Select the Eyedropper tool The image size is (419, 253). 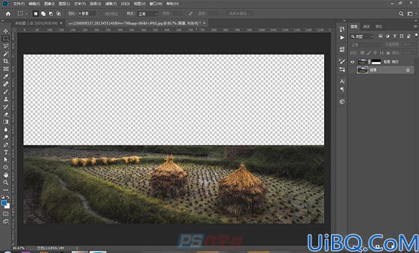pyautogui.click(x=6, y=76)
